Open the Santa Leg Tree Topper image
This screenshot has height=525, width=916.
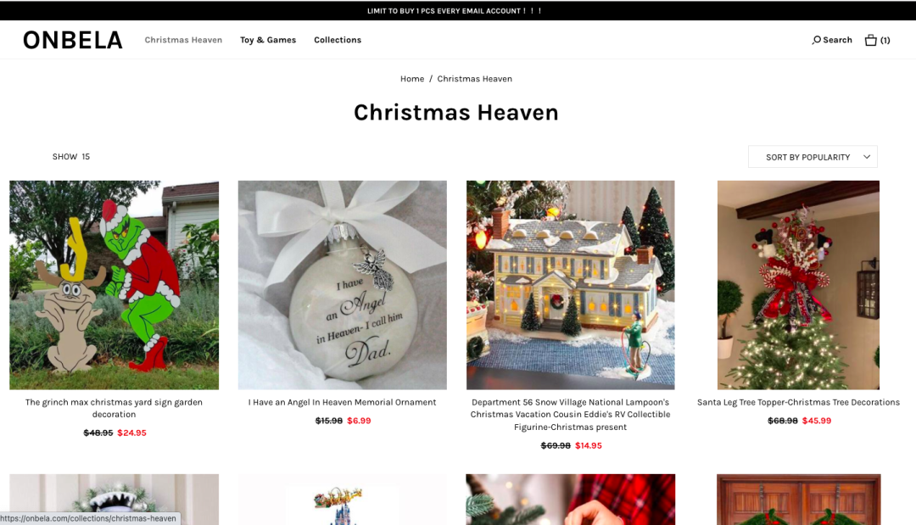point(799,285)
